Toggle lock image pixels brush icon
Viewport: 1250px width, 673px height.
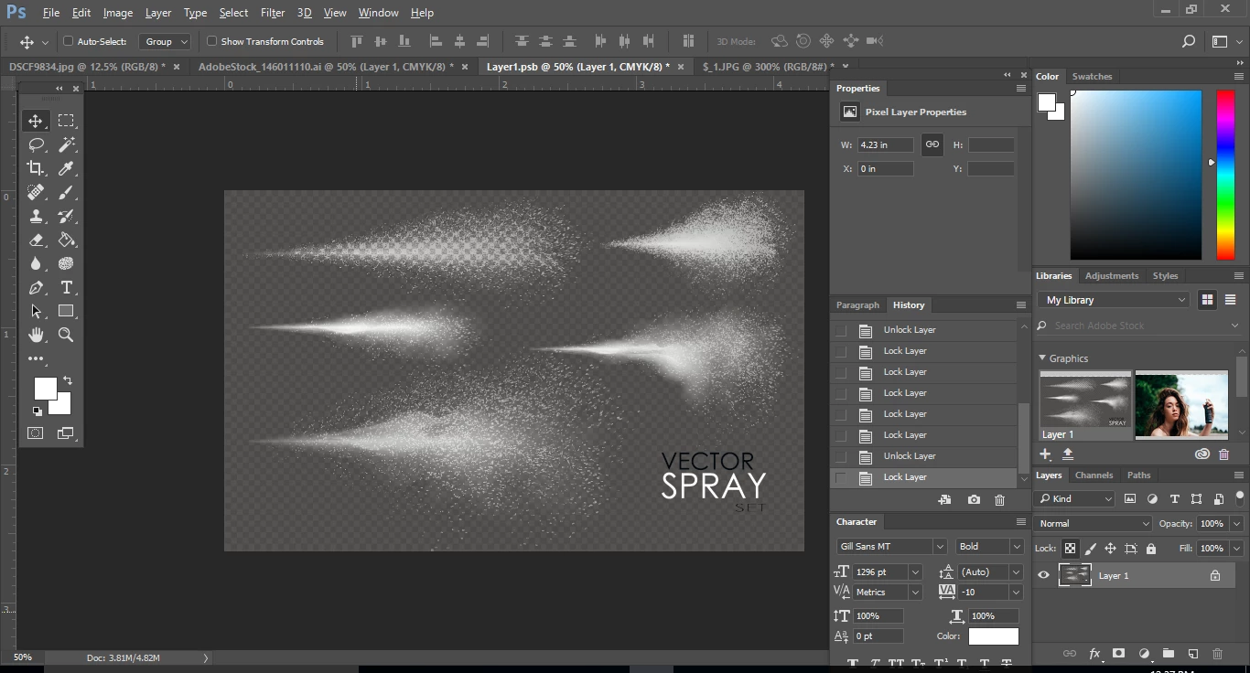click(x=1090, y=549)
